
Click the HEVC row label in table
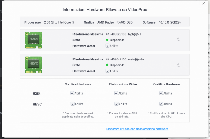pyautogui.click(x=37, y=104)
